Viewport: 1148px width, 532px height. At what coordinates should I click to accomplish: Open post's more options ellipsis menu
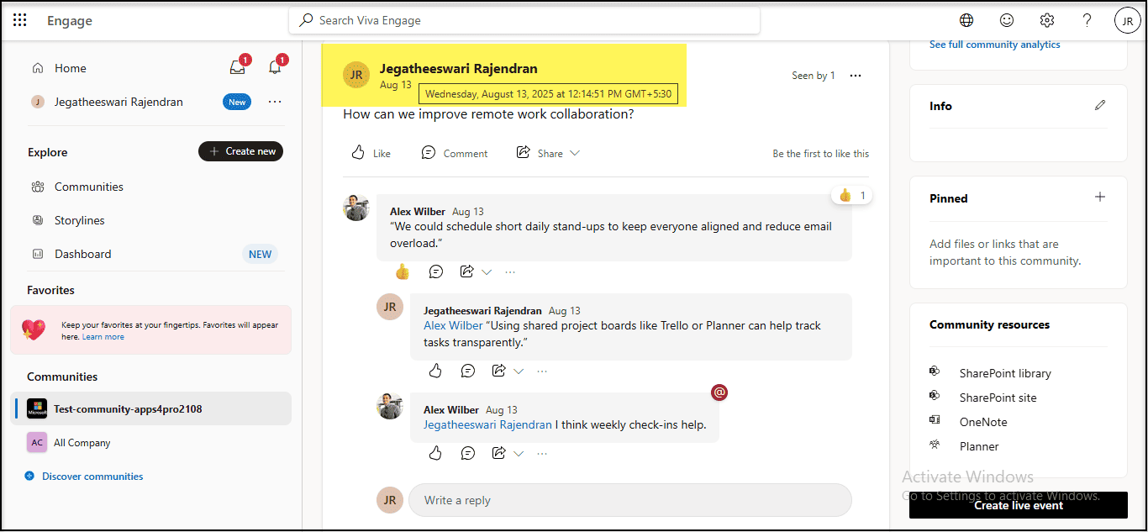pos(856,76)
